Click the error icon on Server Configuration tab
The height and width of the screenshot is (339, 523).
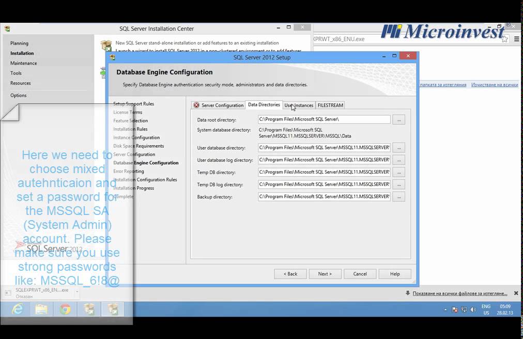coord(196,105)
